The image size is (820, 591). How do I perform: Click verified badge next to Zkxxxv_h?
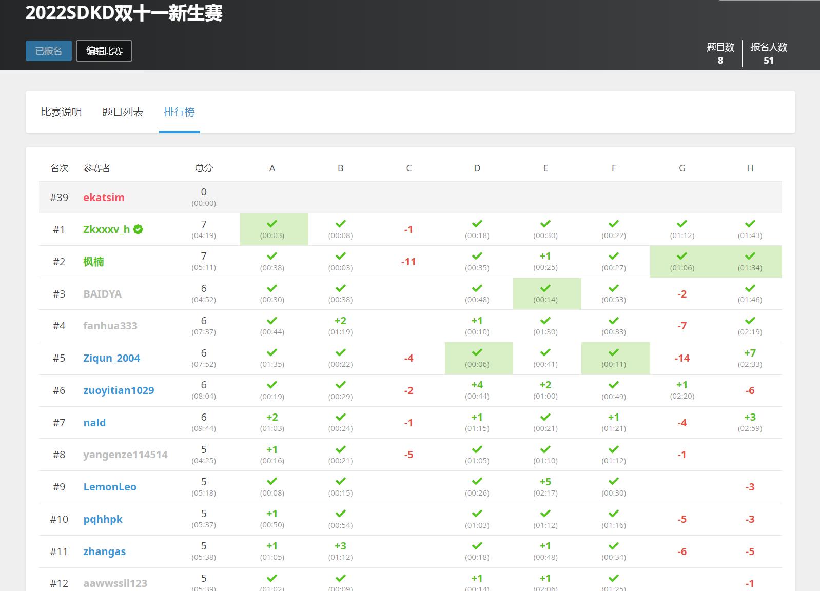click(x=138, y=230)
